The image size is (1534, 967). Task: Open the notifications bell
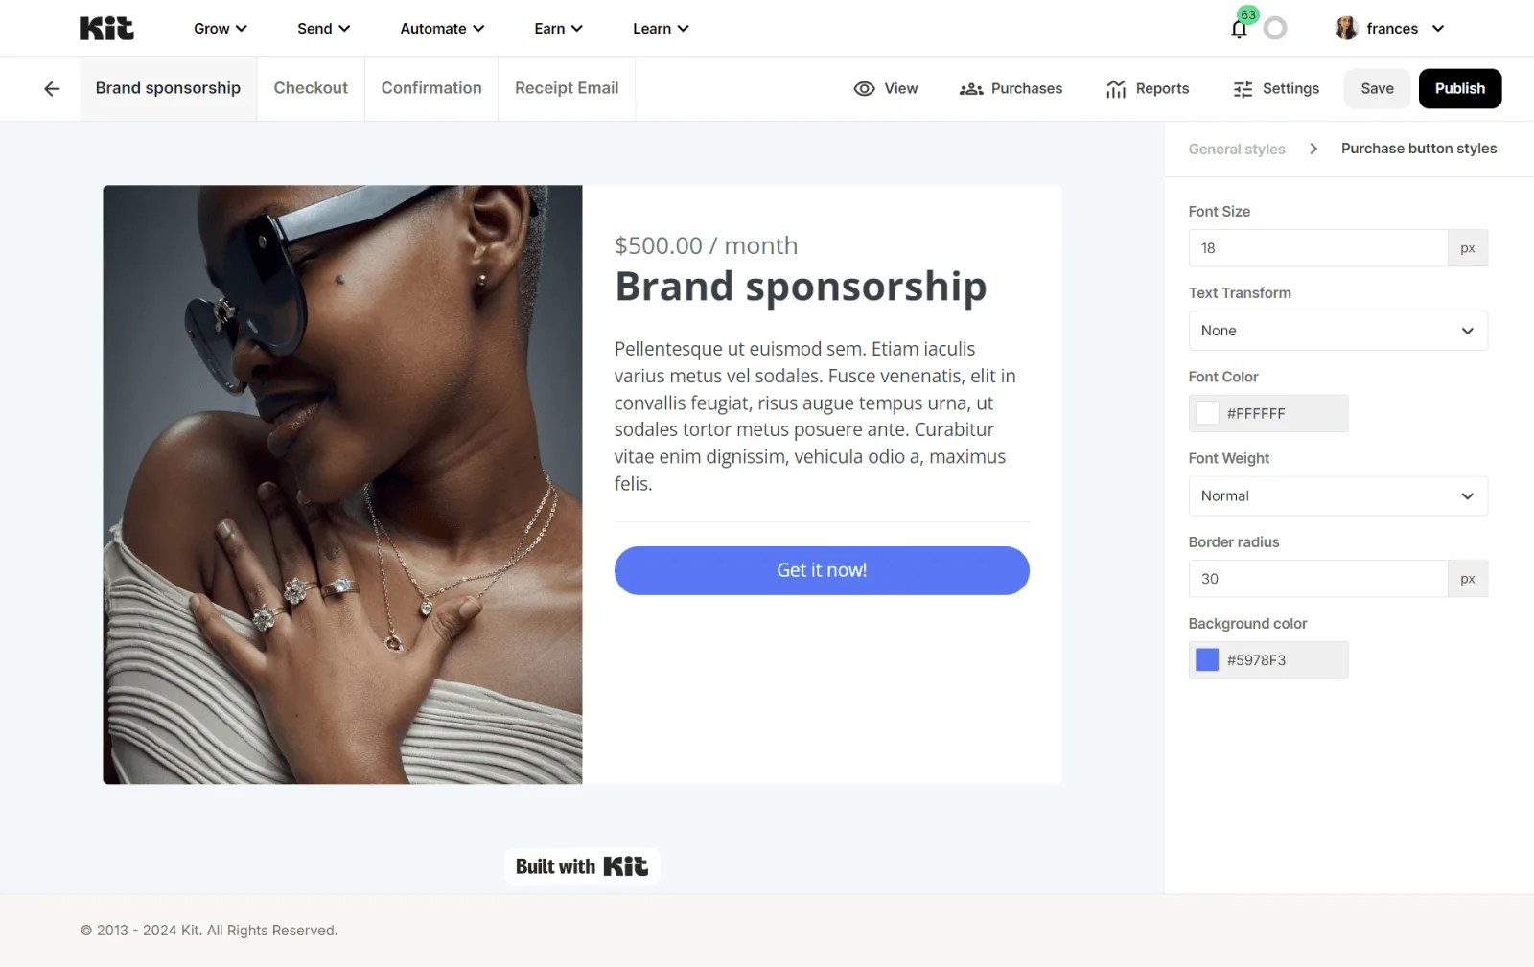[1239, 29]
